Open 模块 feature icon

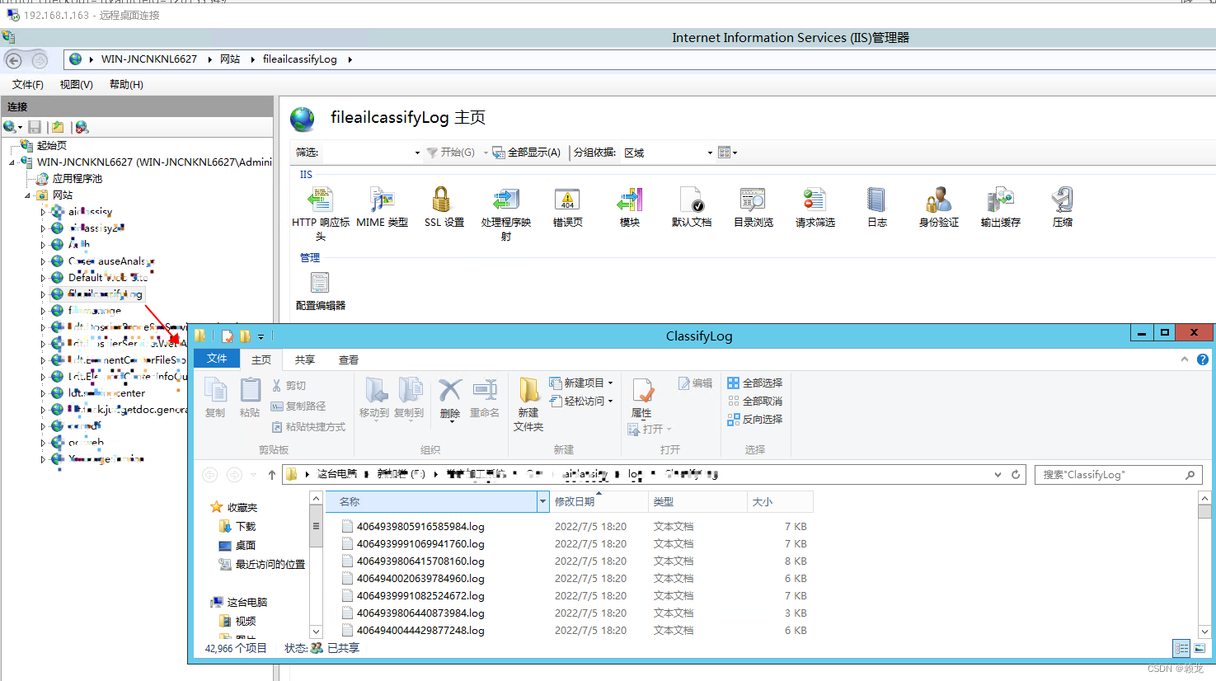coord(629,200)
